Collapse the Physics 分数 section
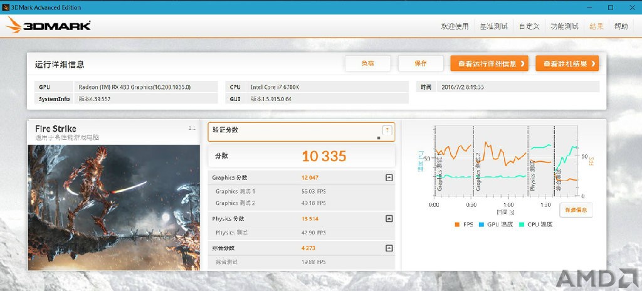Image resolution: width=642 pixels, height=291 pixels. 389,218
